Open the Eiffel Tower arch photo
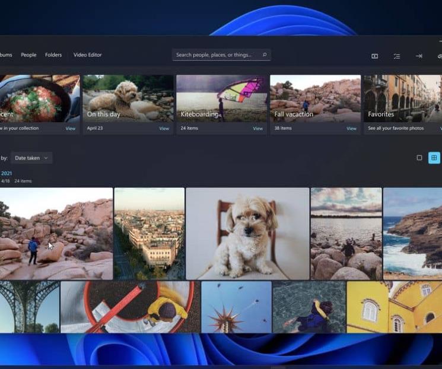 30,307
